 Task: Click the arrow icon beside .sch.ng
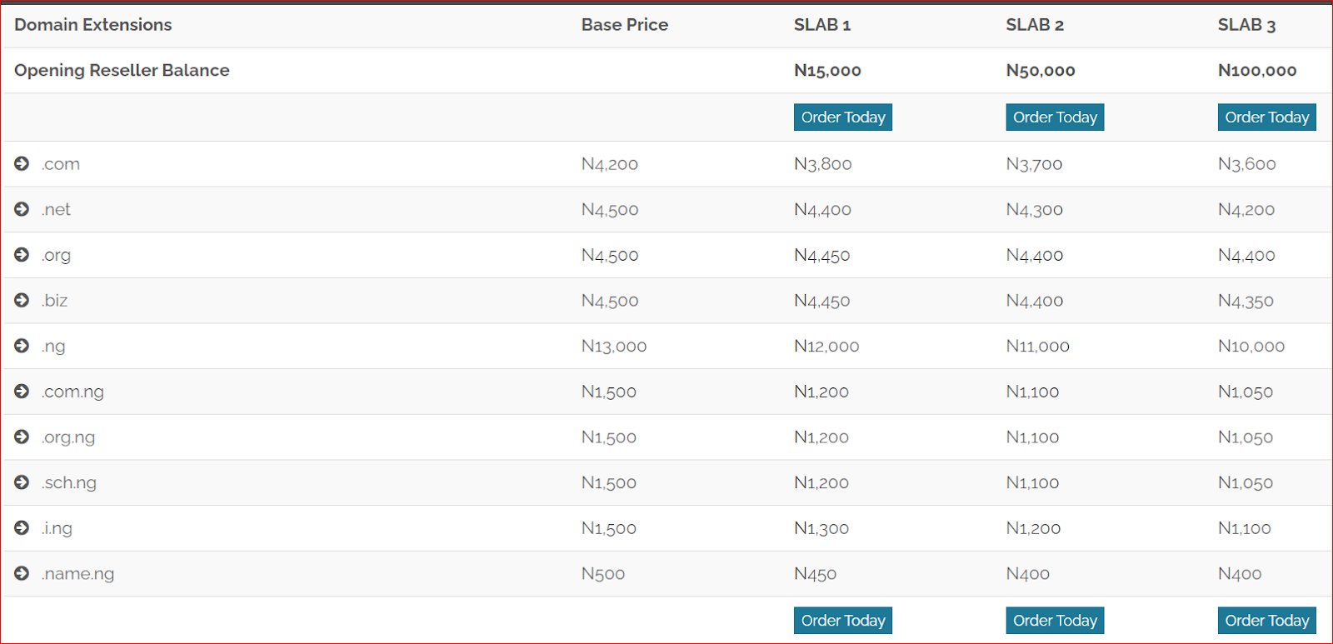click(22, 482)
